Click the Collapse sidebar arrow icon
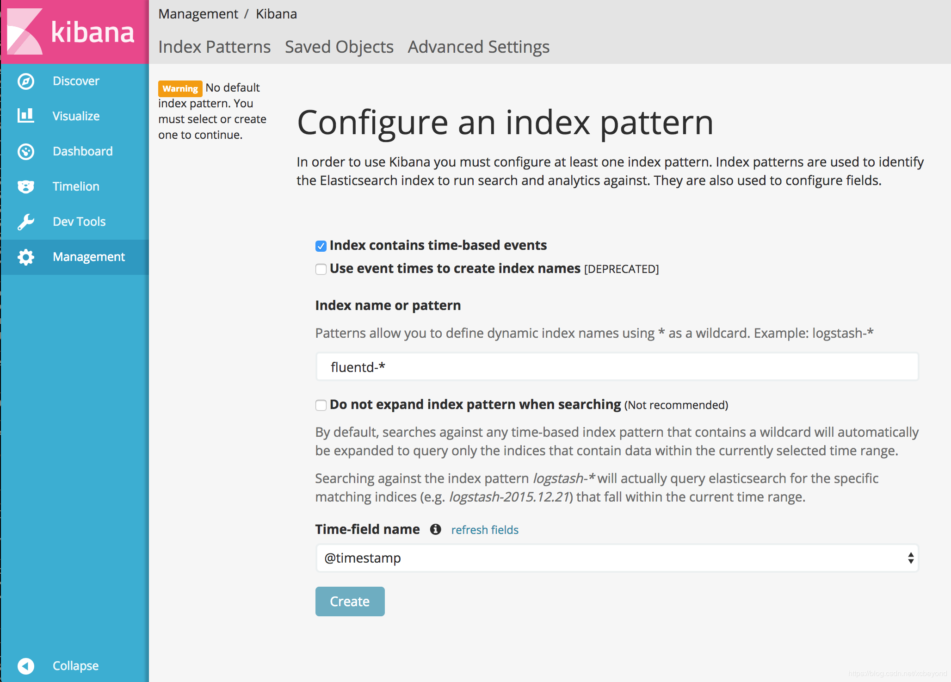951x682 pixels. (x=26, y=666)
